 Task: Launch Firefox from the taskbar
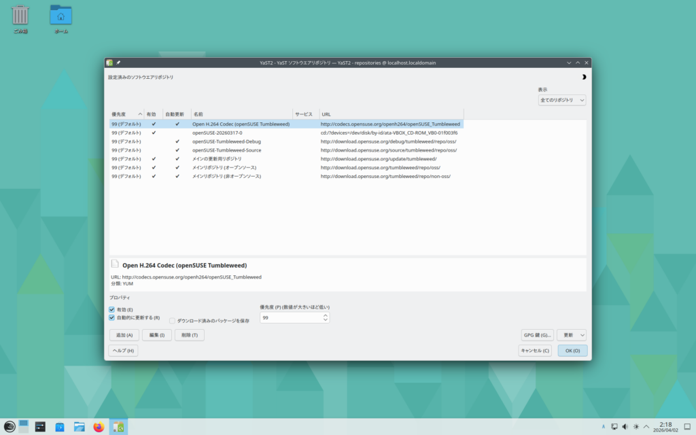click(99, 427)
